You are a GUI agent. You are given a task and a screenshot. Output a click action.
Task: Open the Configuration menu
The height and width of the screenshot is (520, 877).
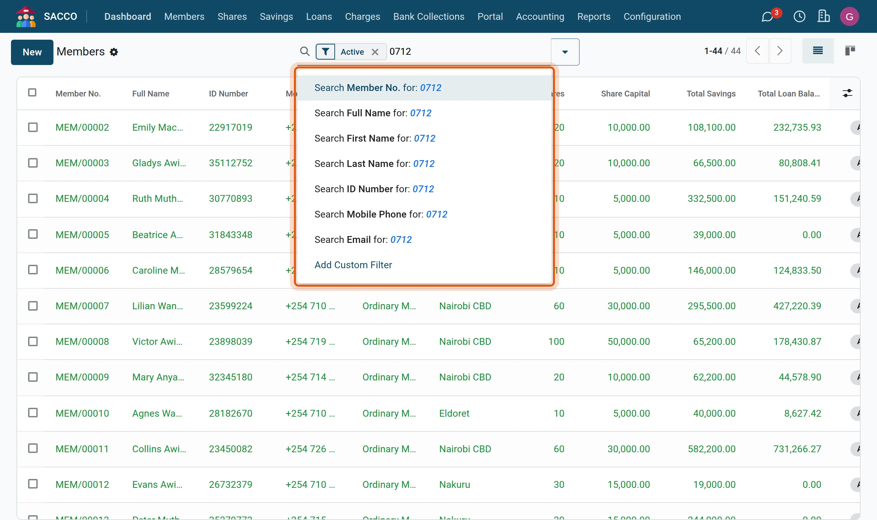tap(652, 16)
